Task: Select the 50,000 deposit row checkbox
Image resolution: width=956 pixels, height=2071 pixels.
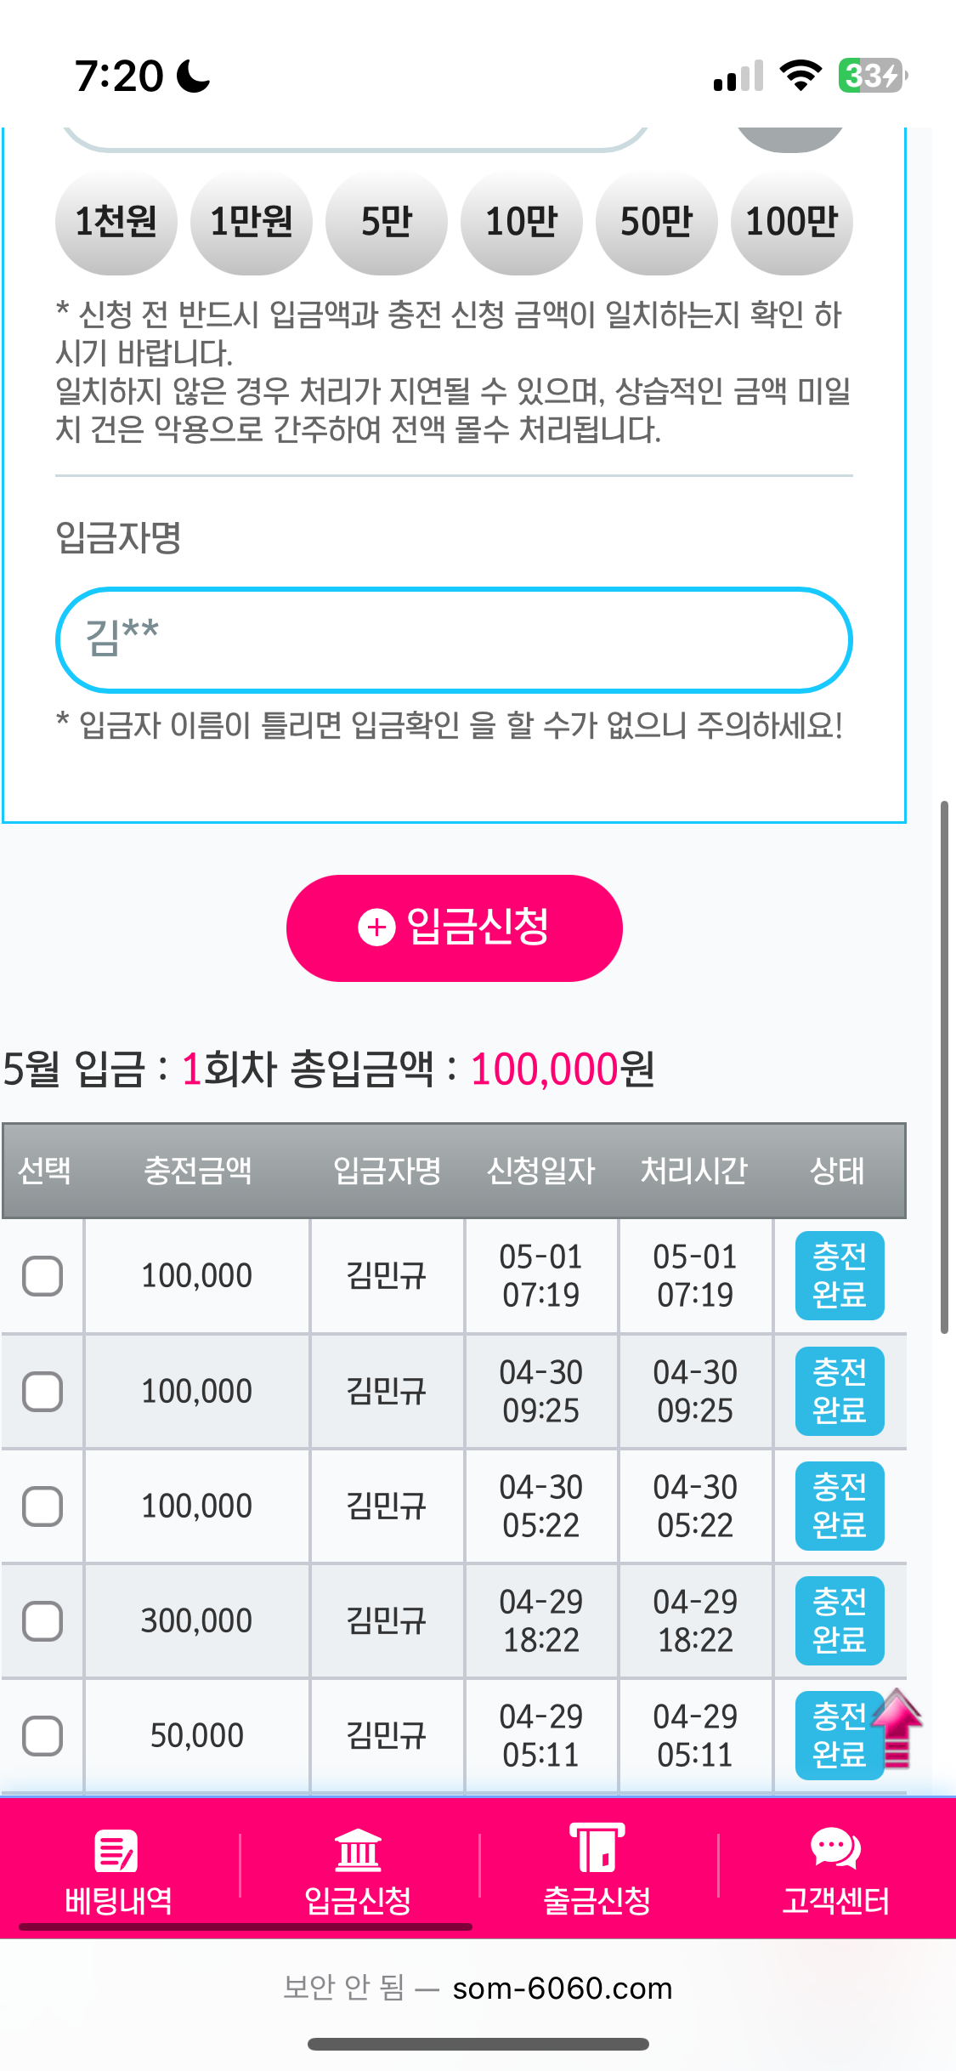Action: tap(42, 1736)
